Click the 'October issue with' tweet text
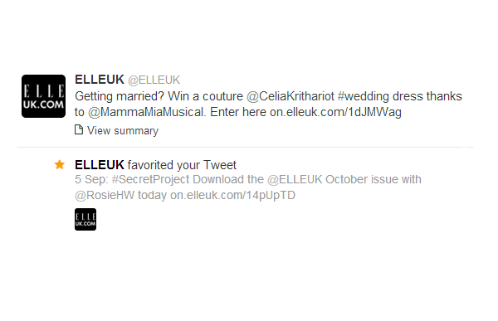This screenshot has width=498, height=321. 373,179
